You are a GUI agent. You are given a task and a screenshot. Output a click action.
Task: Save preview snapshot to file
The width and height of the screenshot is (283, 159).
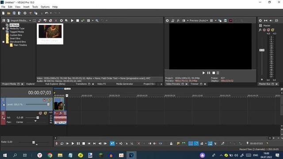click(x=225, y=21)
